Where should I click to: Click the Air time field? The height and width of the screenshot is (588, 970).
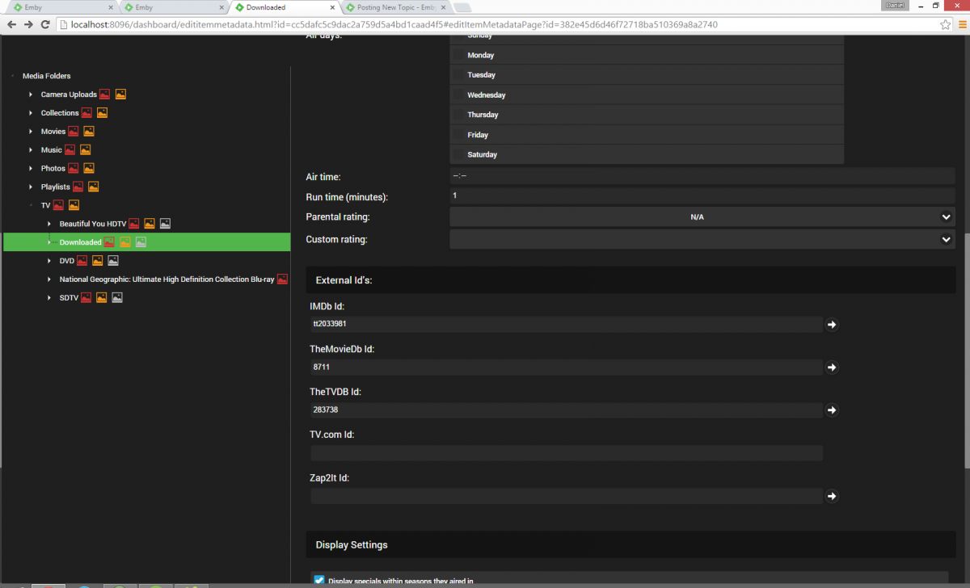point(702,176)
